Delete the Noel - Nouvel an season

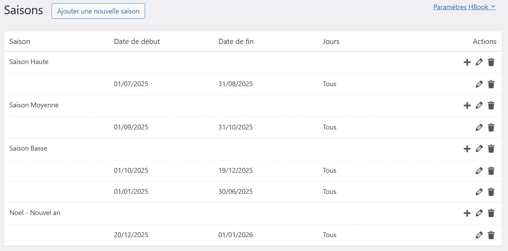491,213
